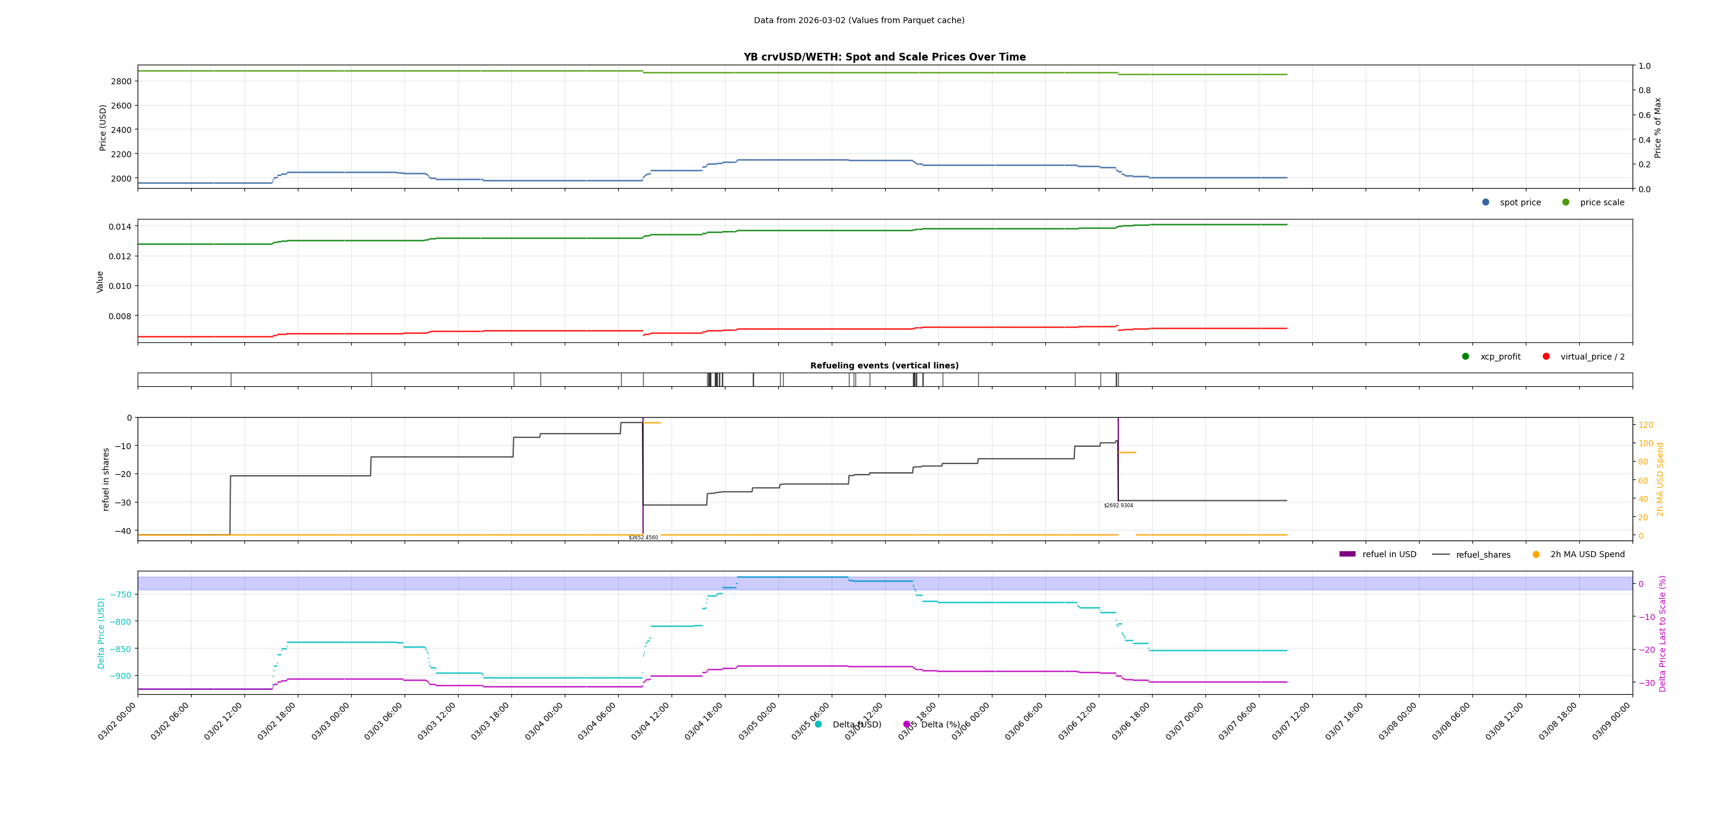Click the $2692.9304 refuel annotation
This screenshot has height=817, width=1718.
1118,506
